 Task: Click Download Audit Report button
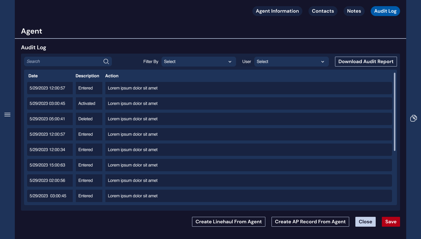coord(366,62)
